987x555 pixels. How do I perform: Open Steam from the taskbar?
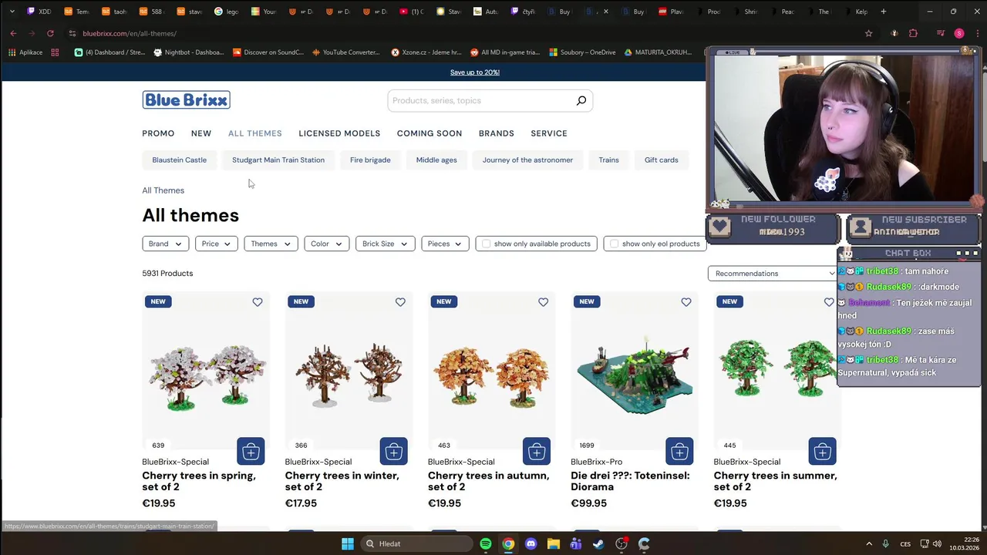click(598, 543)
